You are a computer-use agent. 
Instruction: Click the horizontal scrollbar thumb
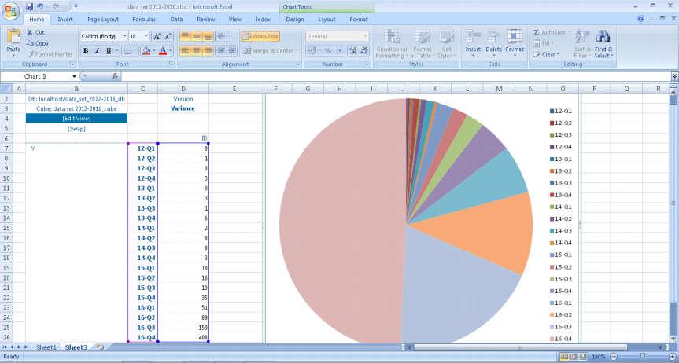(520, 347)
